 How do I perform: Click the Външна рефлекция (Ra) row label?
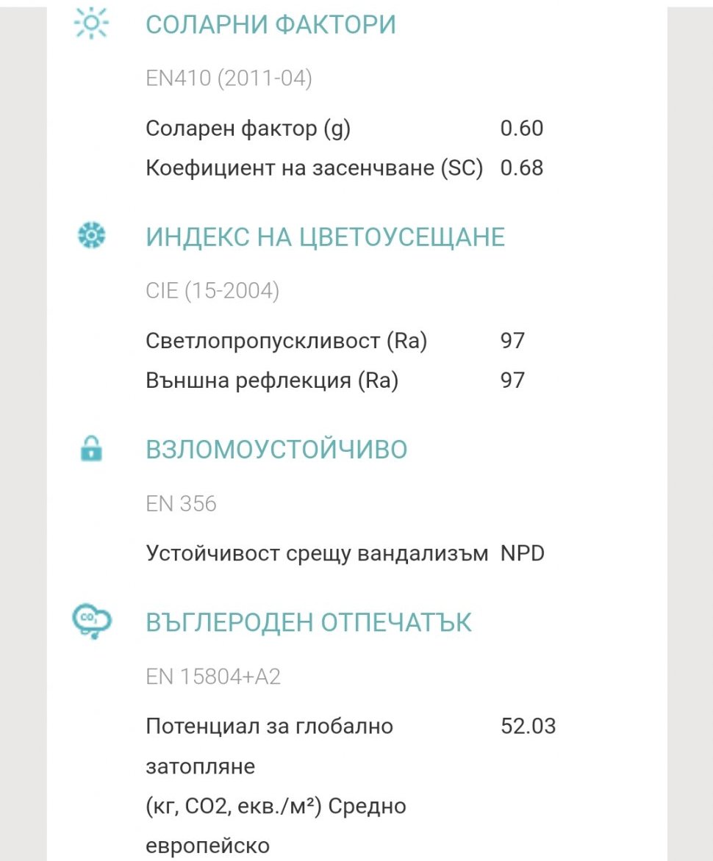coord(272,381)
